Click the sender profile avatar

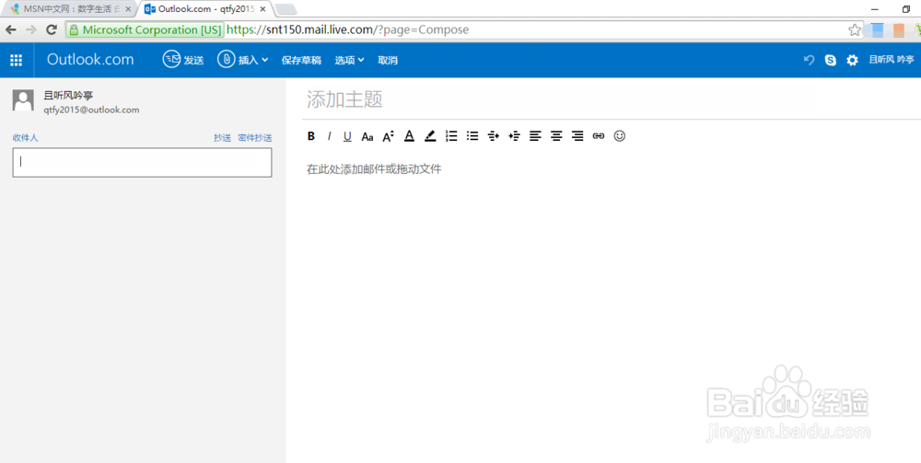click(x=24, y=100)
